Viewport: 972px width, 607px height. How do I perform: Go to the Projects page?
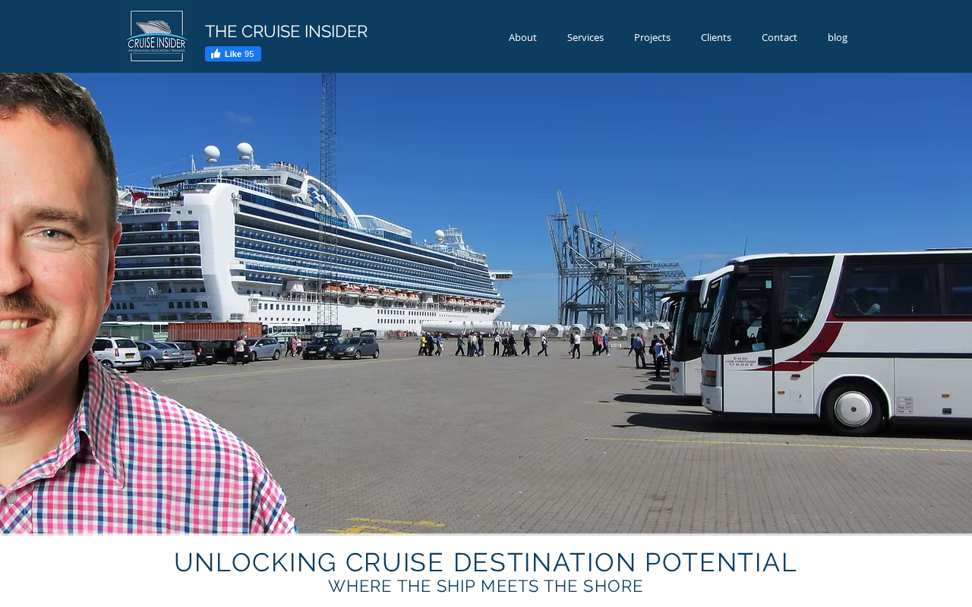coord(652,37)
